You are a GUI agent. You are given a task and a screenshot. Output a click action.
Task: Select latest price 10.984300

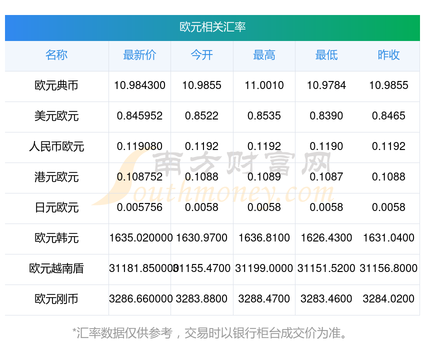139,85
